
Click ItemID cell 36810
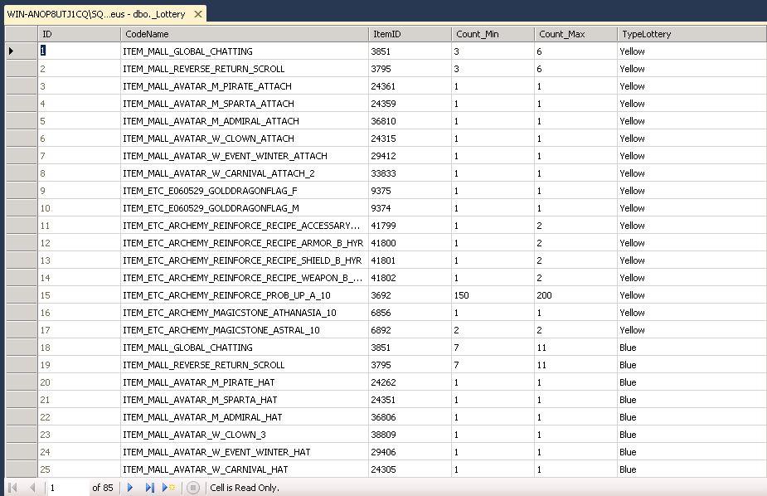pyautogui.click(x=410, y=121)
